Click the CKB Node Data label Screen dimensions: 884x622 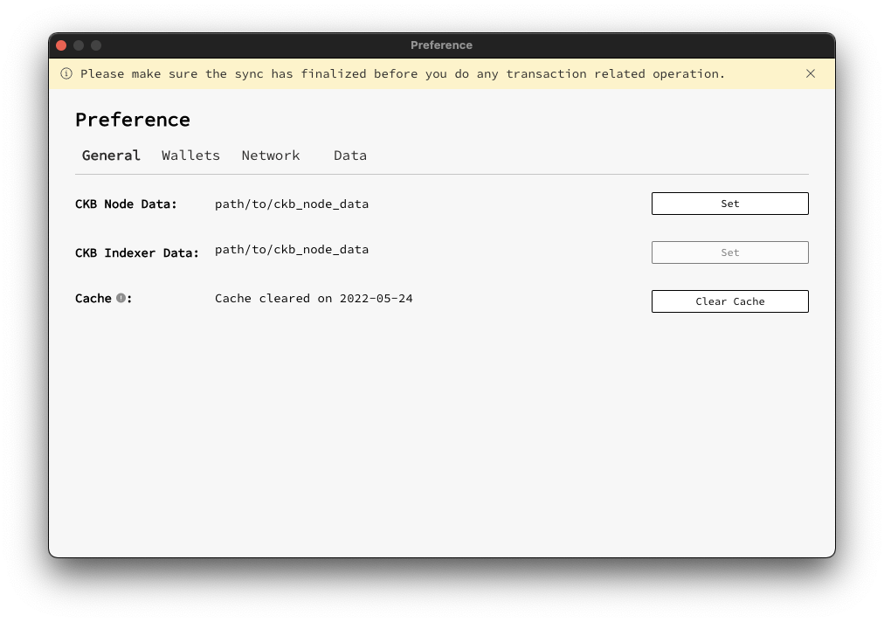pos(127,204)
